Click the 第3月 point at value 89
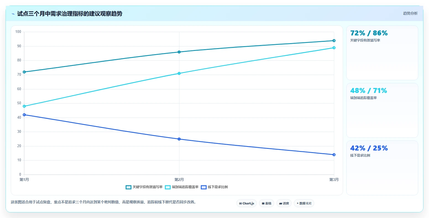Viewport: 429px width, 218px height. [334, 48]
